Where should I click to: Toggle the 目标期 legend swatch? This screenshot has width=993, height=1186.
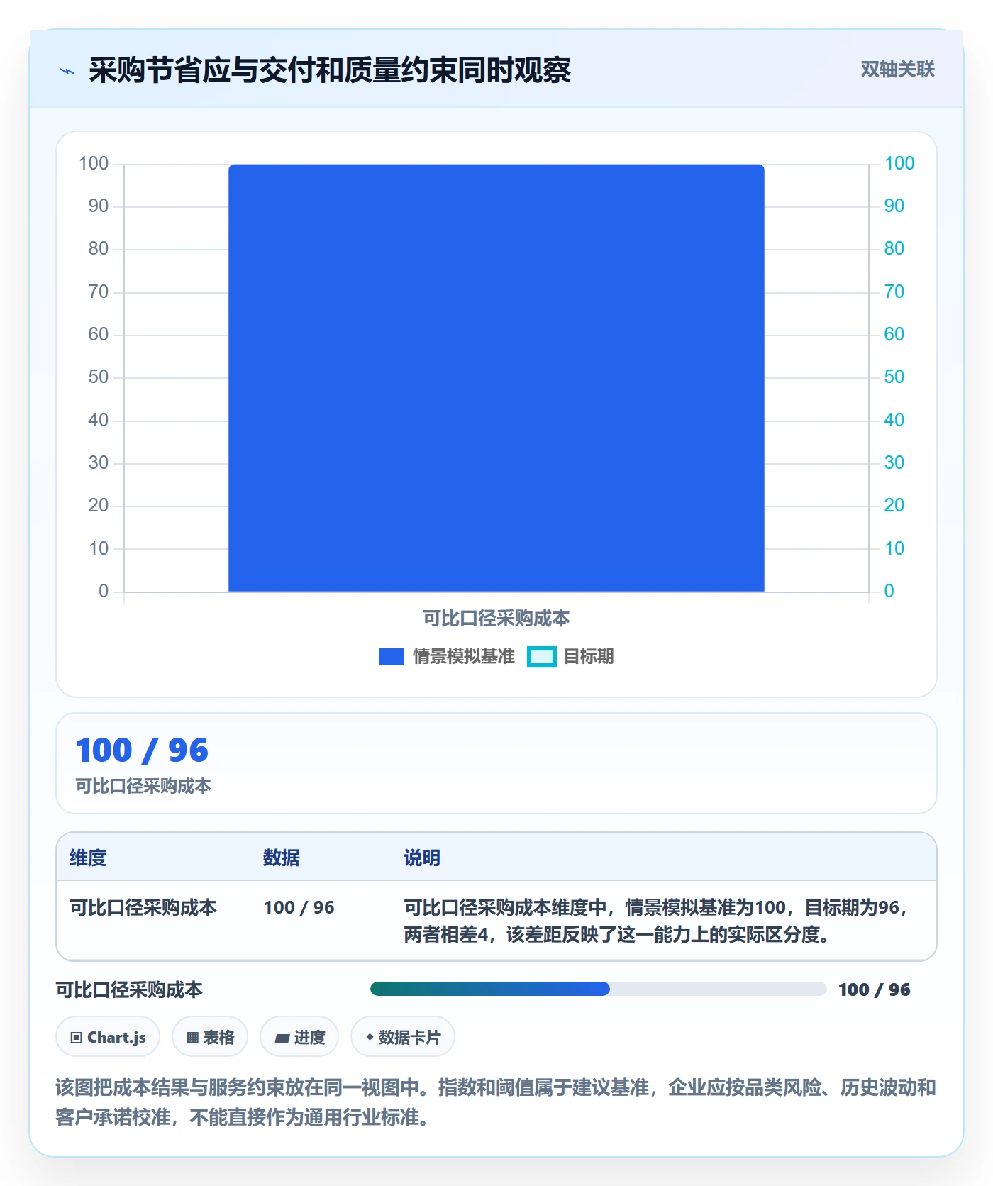click(x=542, y=657)
